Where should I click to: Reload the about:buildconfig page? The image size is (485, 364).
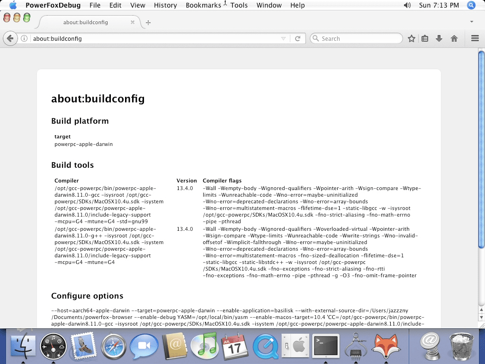[x=297, y=38]
